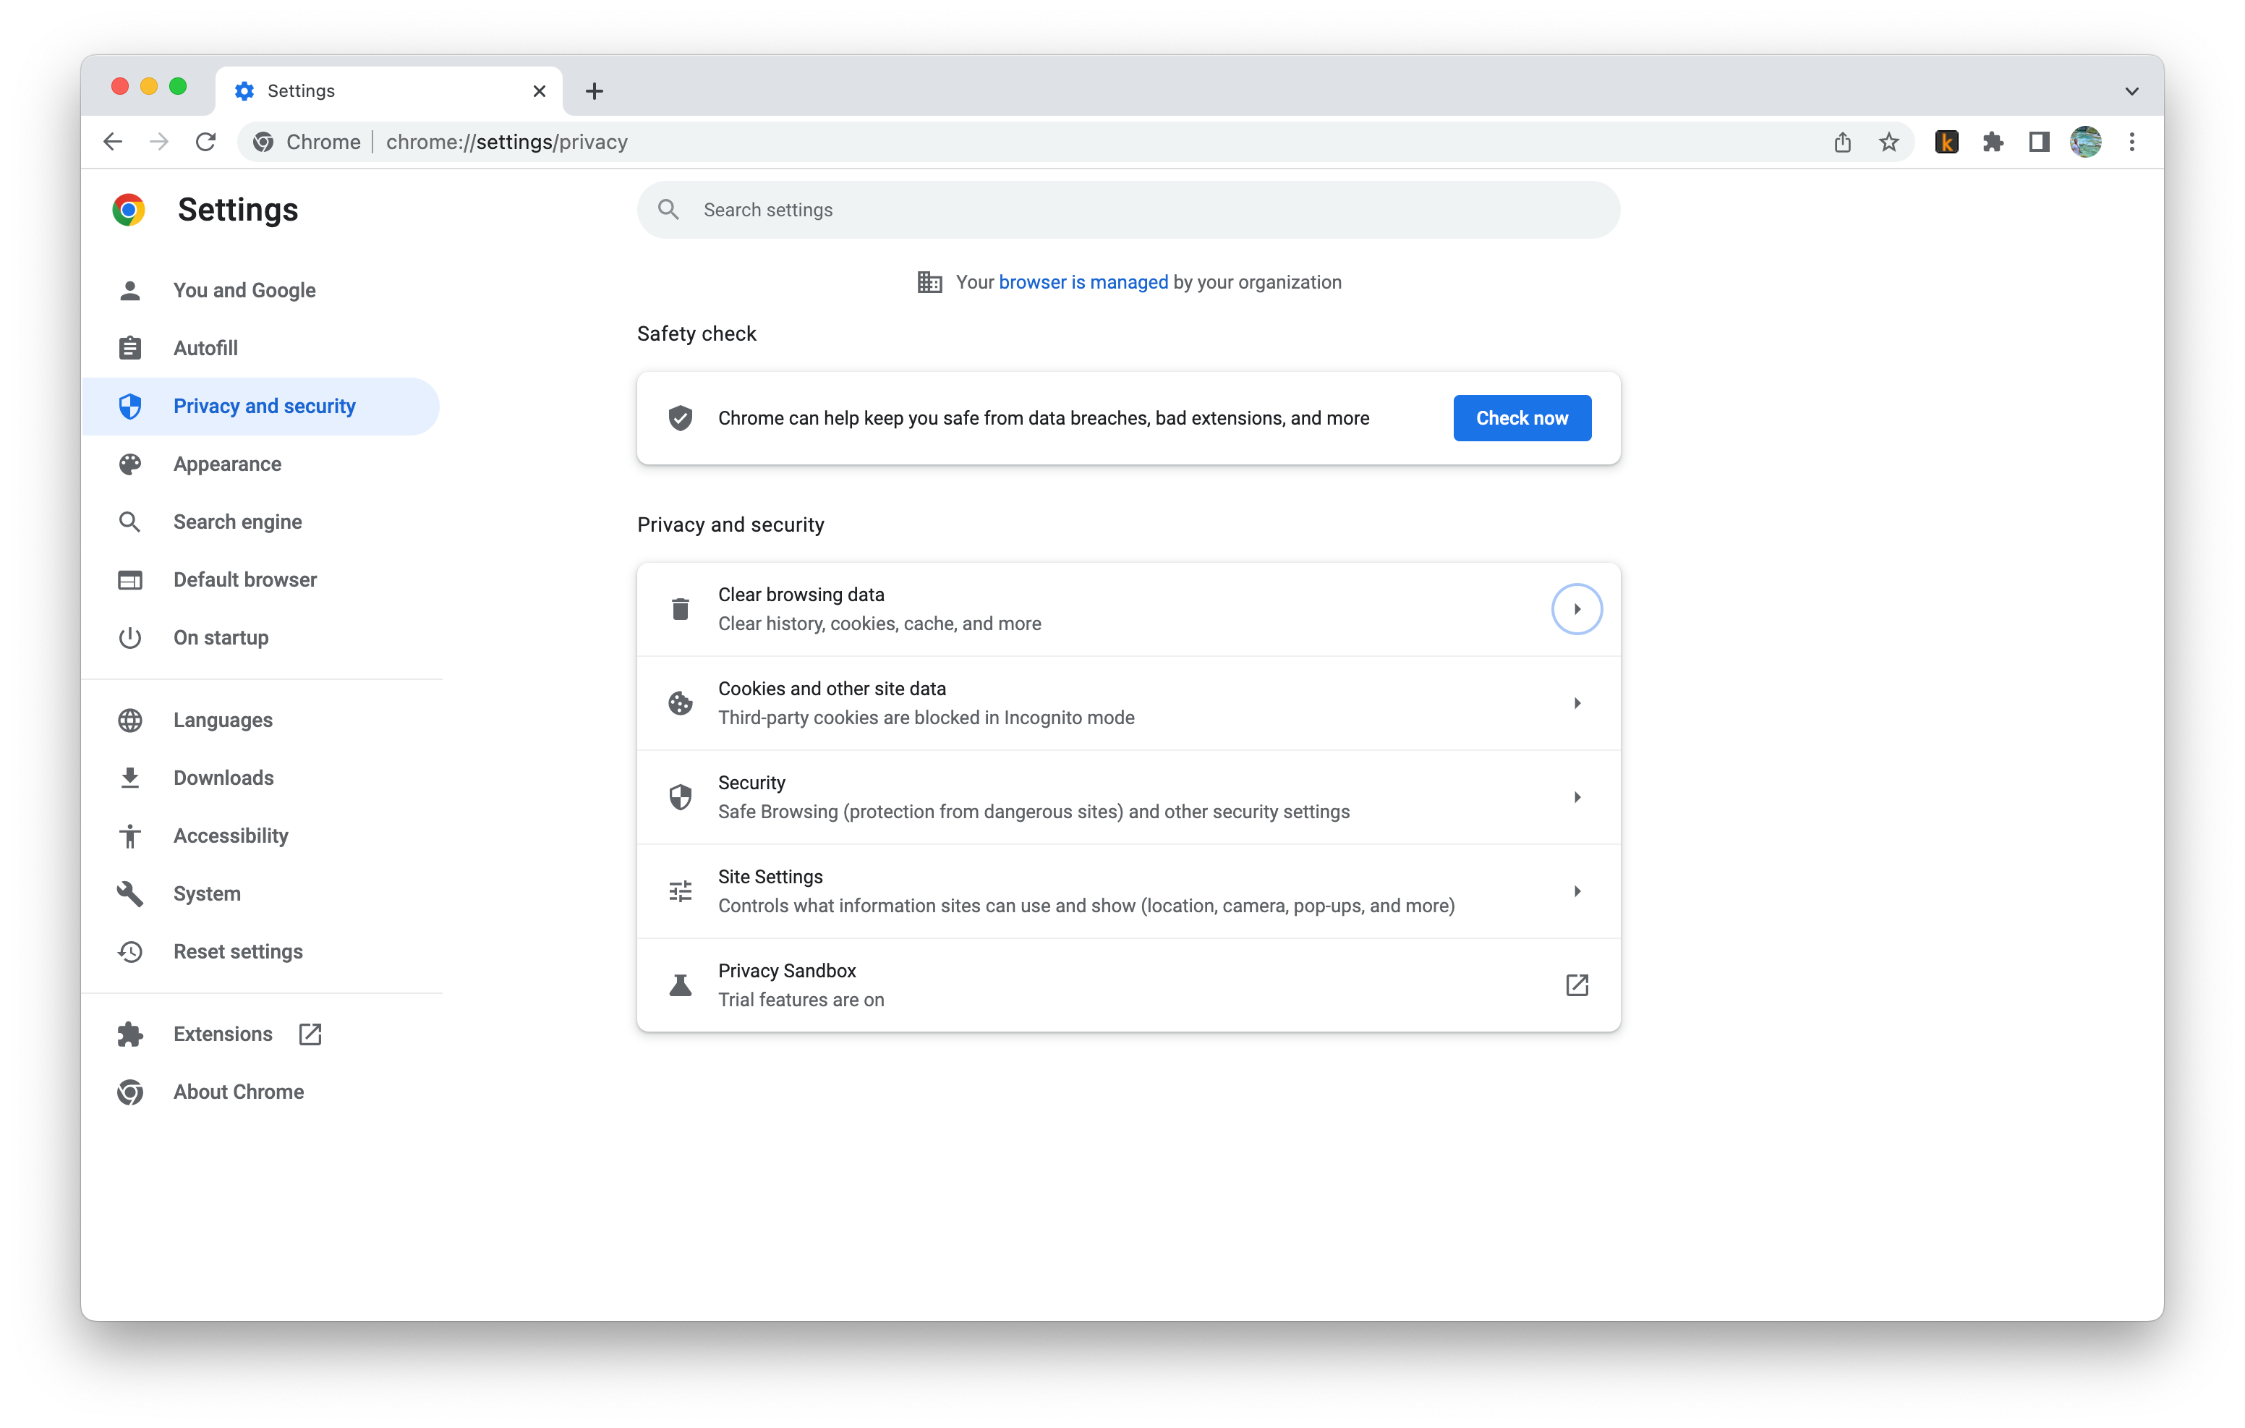Click the Clear browsing data trash icon
The width and height of the screenshot is (2245, 1428).
tap(679, 607)
